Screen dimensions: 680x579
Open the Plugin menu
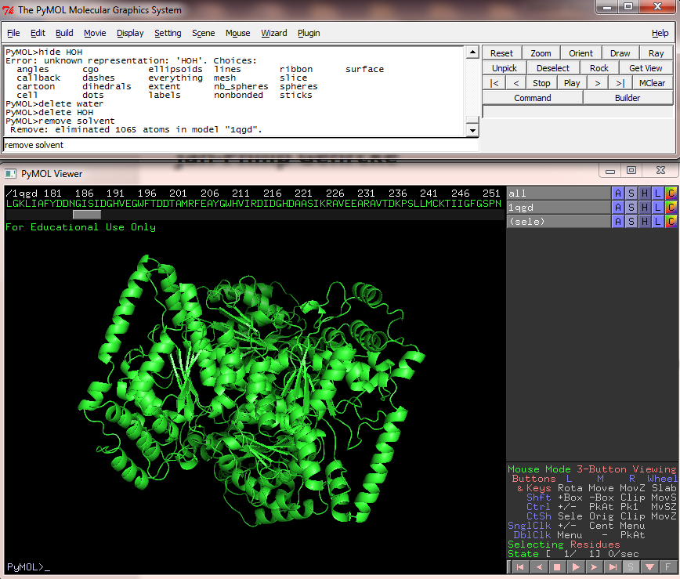pyautogui.click(x=309, y=33)
